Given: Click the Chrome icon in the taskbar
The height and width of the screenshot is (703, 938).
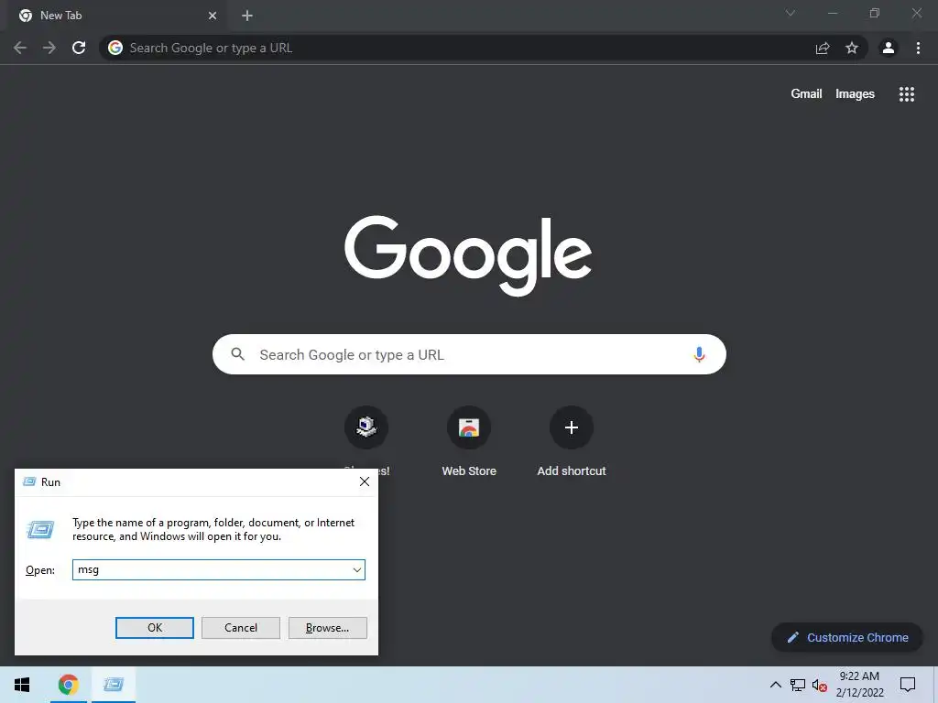Looking at the screenshot, I should point(68,685).
